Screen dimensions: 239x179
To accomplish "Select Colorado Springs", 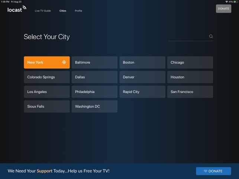I will (x=47, y=77).
